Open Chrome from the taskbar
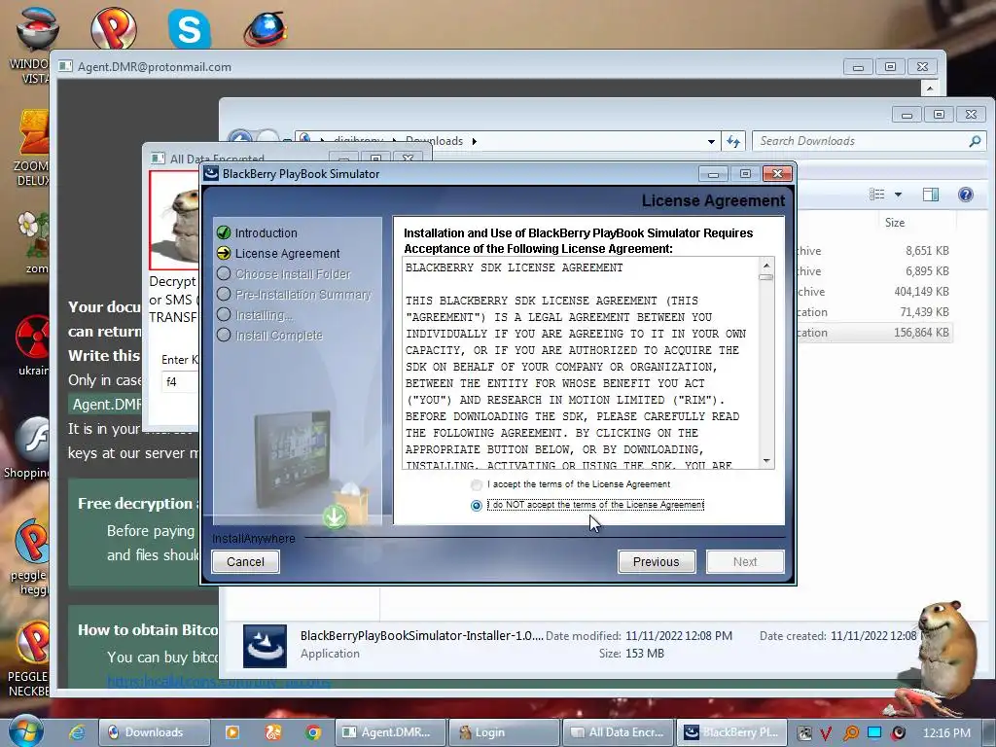996x747 pixels. (x=312, y=732)
